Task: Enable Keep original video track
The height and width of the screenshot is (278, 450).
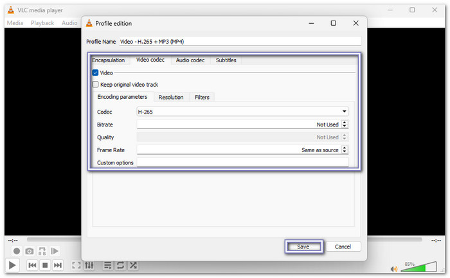Action: (95, 85)
